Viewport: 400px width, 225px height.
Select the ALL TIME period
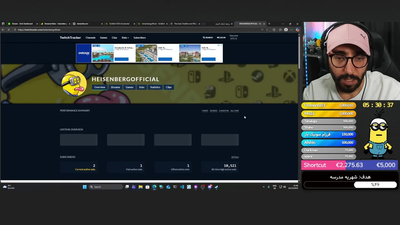[x=235, y=111]
